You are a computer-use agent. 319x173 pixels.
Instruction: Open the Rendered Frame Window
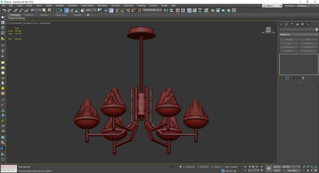pos(218,10)
